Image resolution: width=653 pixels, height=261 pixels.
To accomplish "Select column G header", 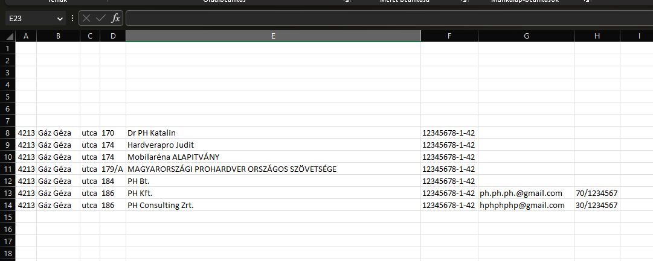I will pyautogui.click(x=526, y=36).
